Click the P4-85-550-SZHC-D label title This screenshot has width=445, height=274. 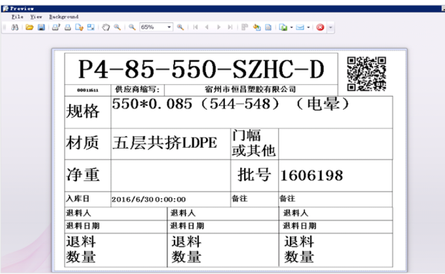[x=201, y=70]
